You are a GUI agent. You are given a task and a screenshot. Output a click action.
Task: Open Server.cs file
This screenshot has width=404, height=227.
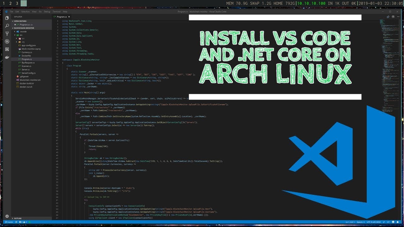click(26, 69)
